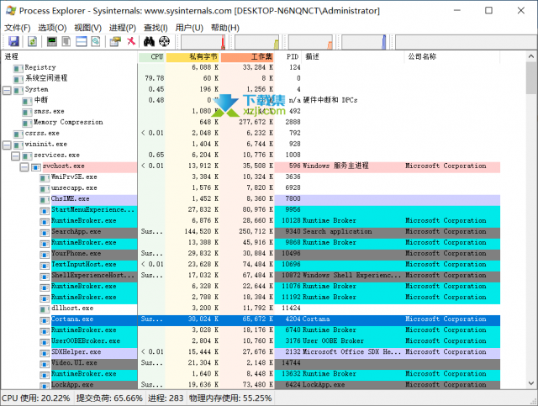Select the 中断 process row

tap(251, 100)
